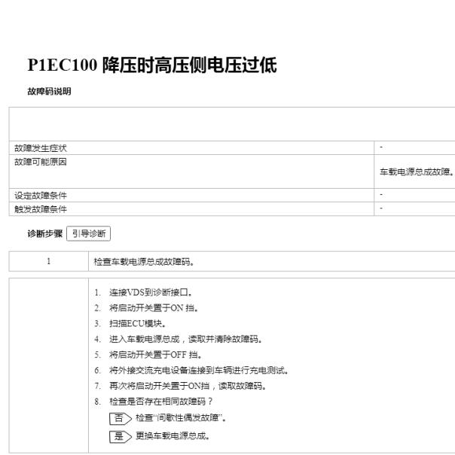Click the 设定故障条件 row label
The width and height of the screenshot is (455, 455).
[41, 196]
